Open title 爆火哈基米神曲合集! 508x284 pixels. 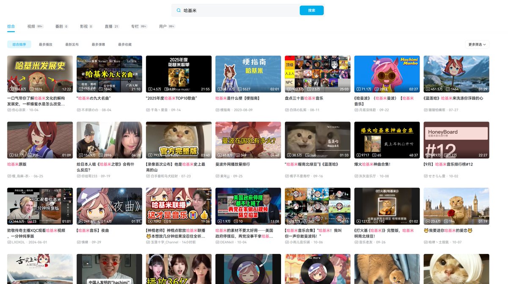pyautogui.click(x=372, y=164)
